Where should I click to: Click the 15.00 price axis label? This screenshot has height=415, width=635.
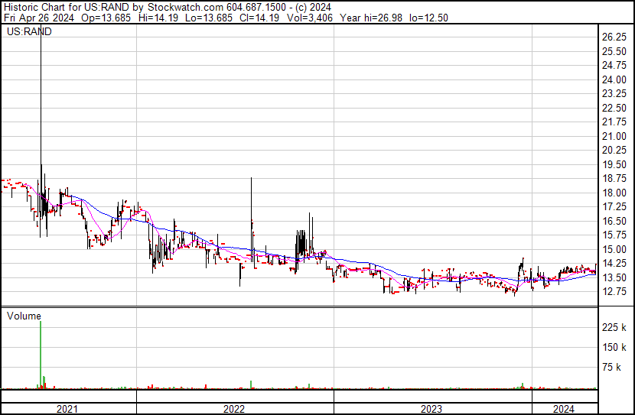click(614, 249)
